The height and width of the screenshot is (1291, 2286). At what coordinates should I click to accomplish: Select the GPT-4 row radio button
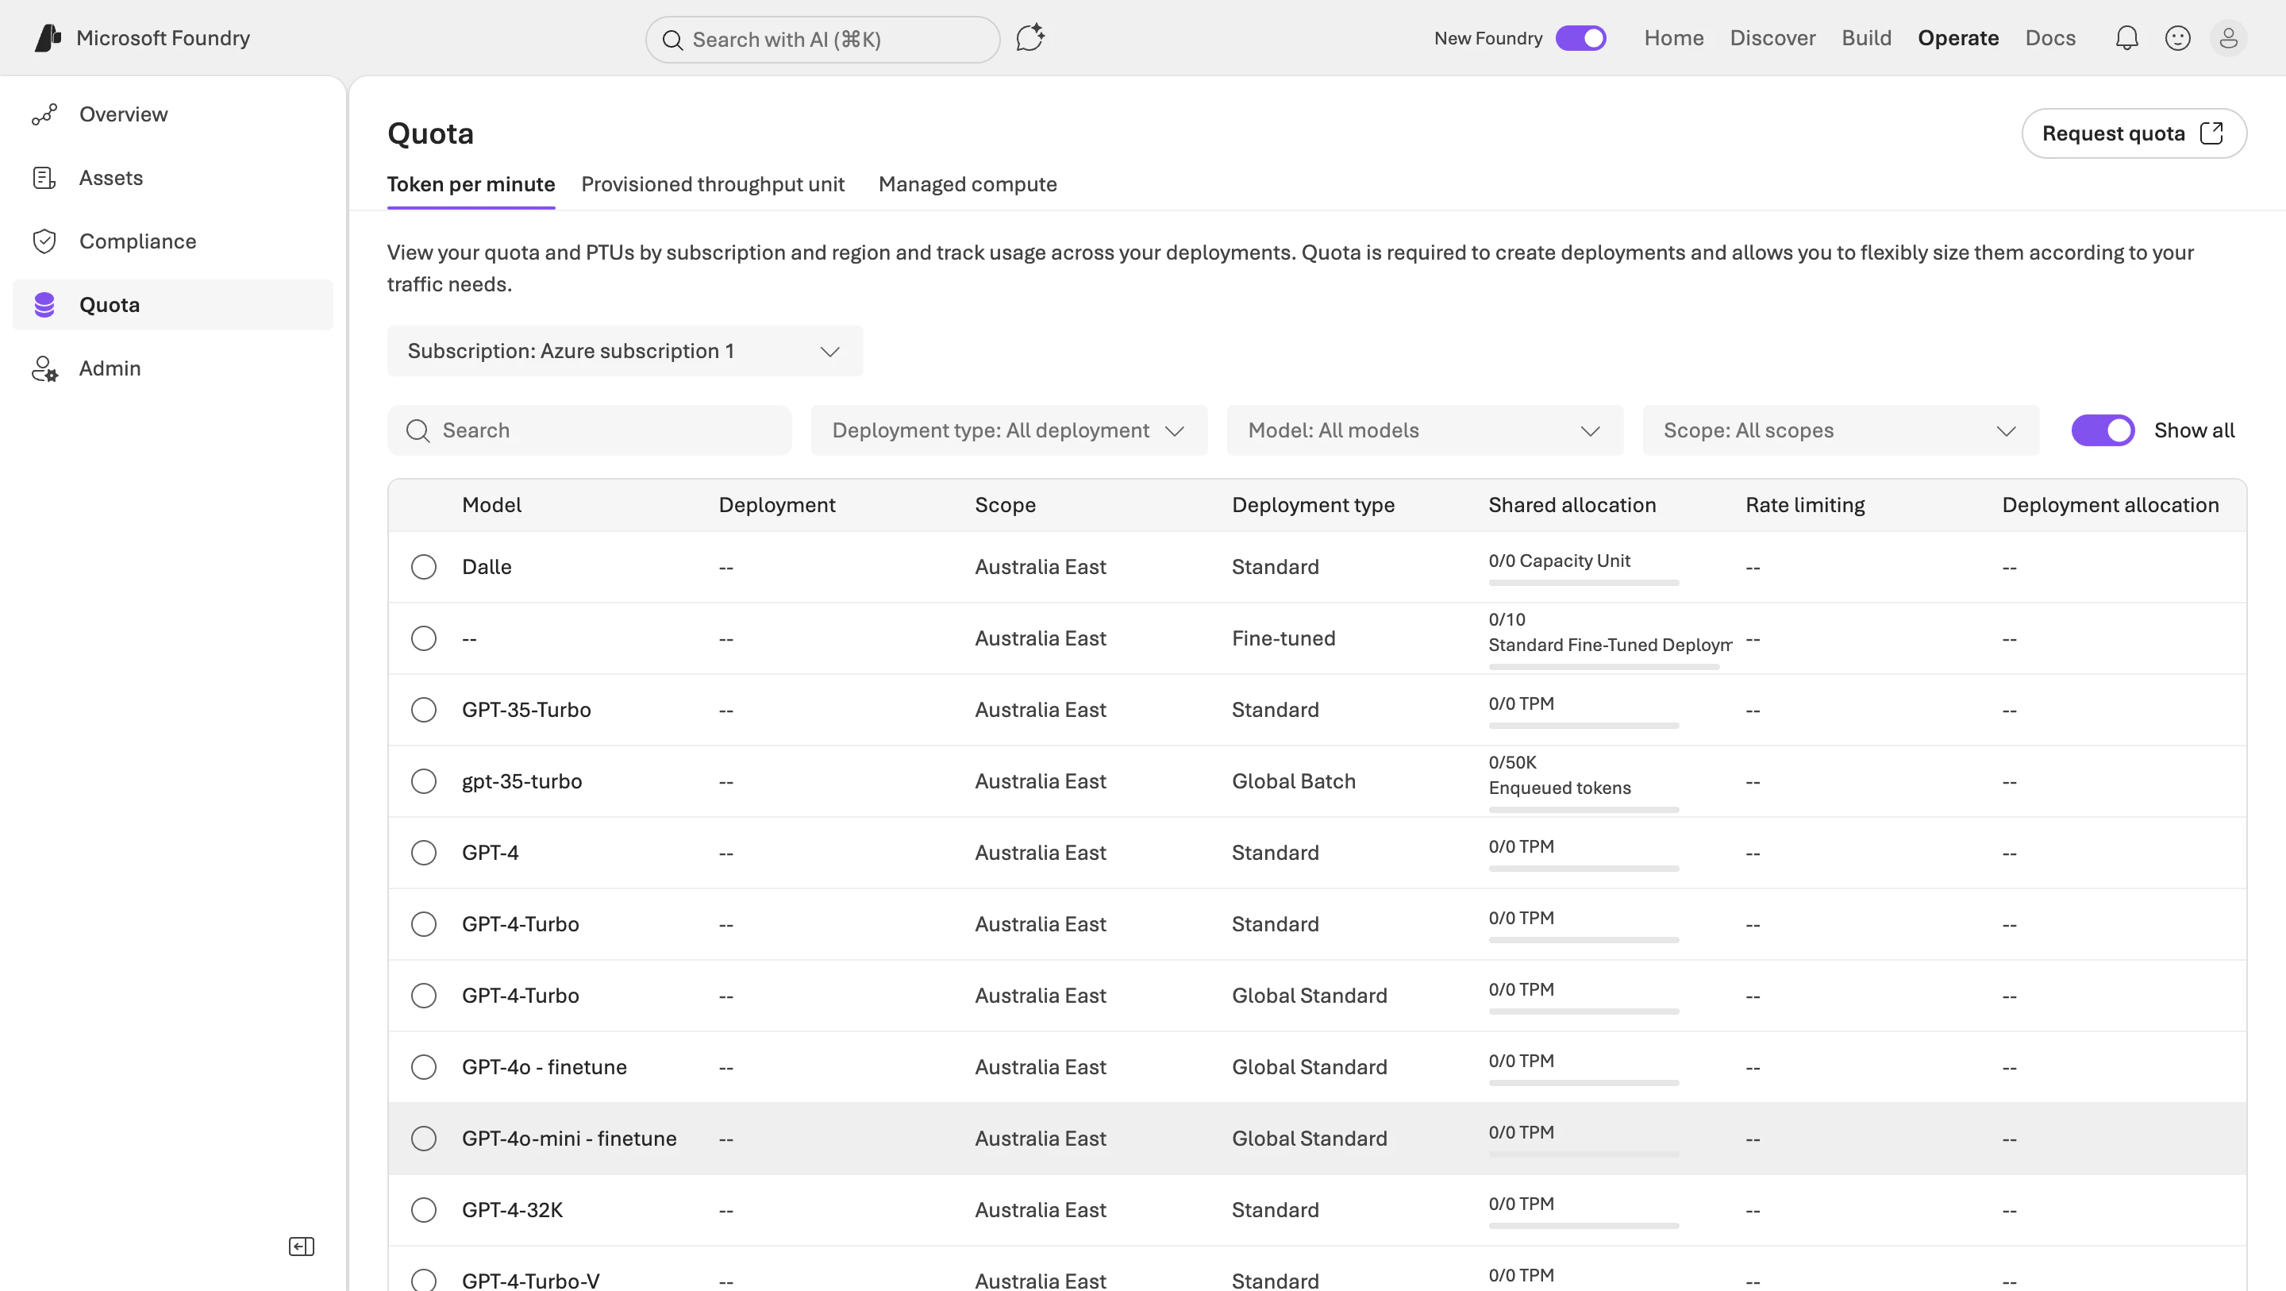[423, 854]
